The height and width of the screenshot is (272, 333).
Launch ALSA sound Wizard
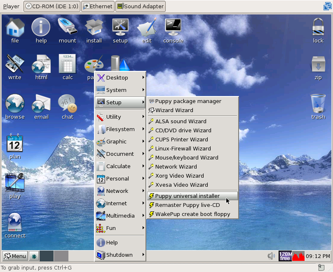click(x=192, y=121)
